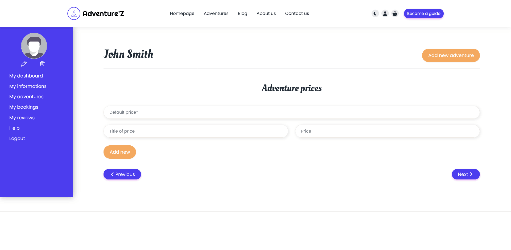Edit profile picture with the pencil icon
The height and width of the screenshot is (250, 511).
[x=24, y=64]
